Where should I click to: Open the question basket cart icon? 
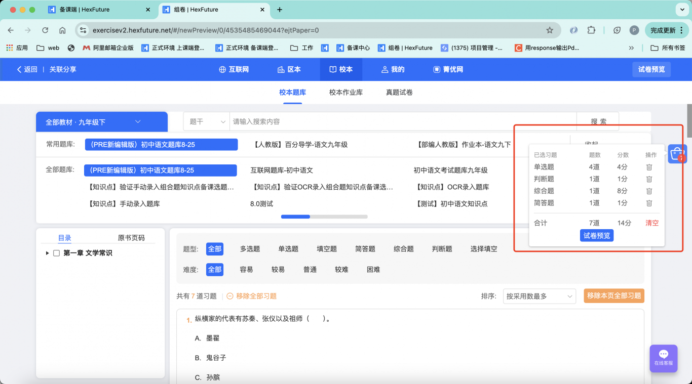677,154
